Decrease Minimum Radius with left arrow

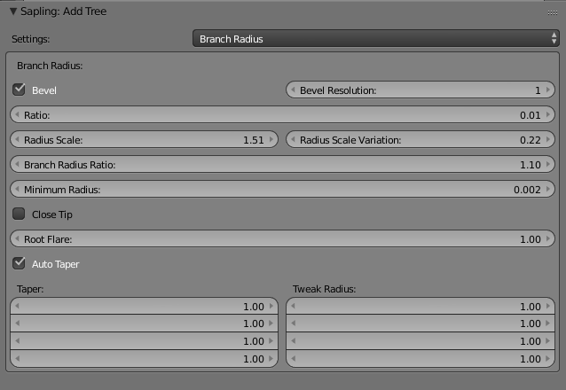pyautogui.click(x=18, y=190)
